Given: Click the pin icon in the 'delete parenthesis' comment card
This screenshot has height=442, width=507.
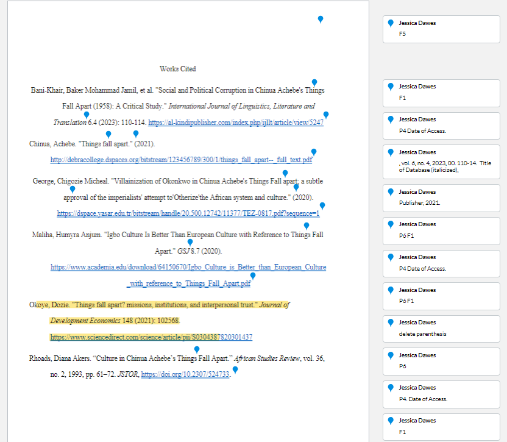Looking at the screenshot, I should click(391, 323).
